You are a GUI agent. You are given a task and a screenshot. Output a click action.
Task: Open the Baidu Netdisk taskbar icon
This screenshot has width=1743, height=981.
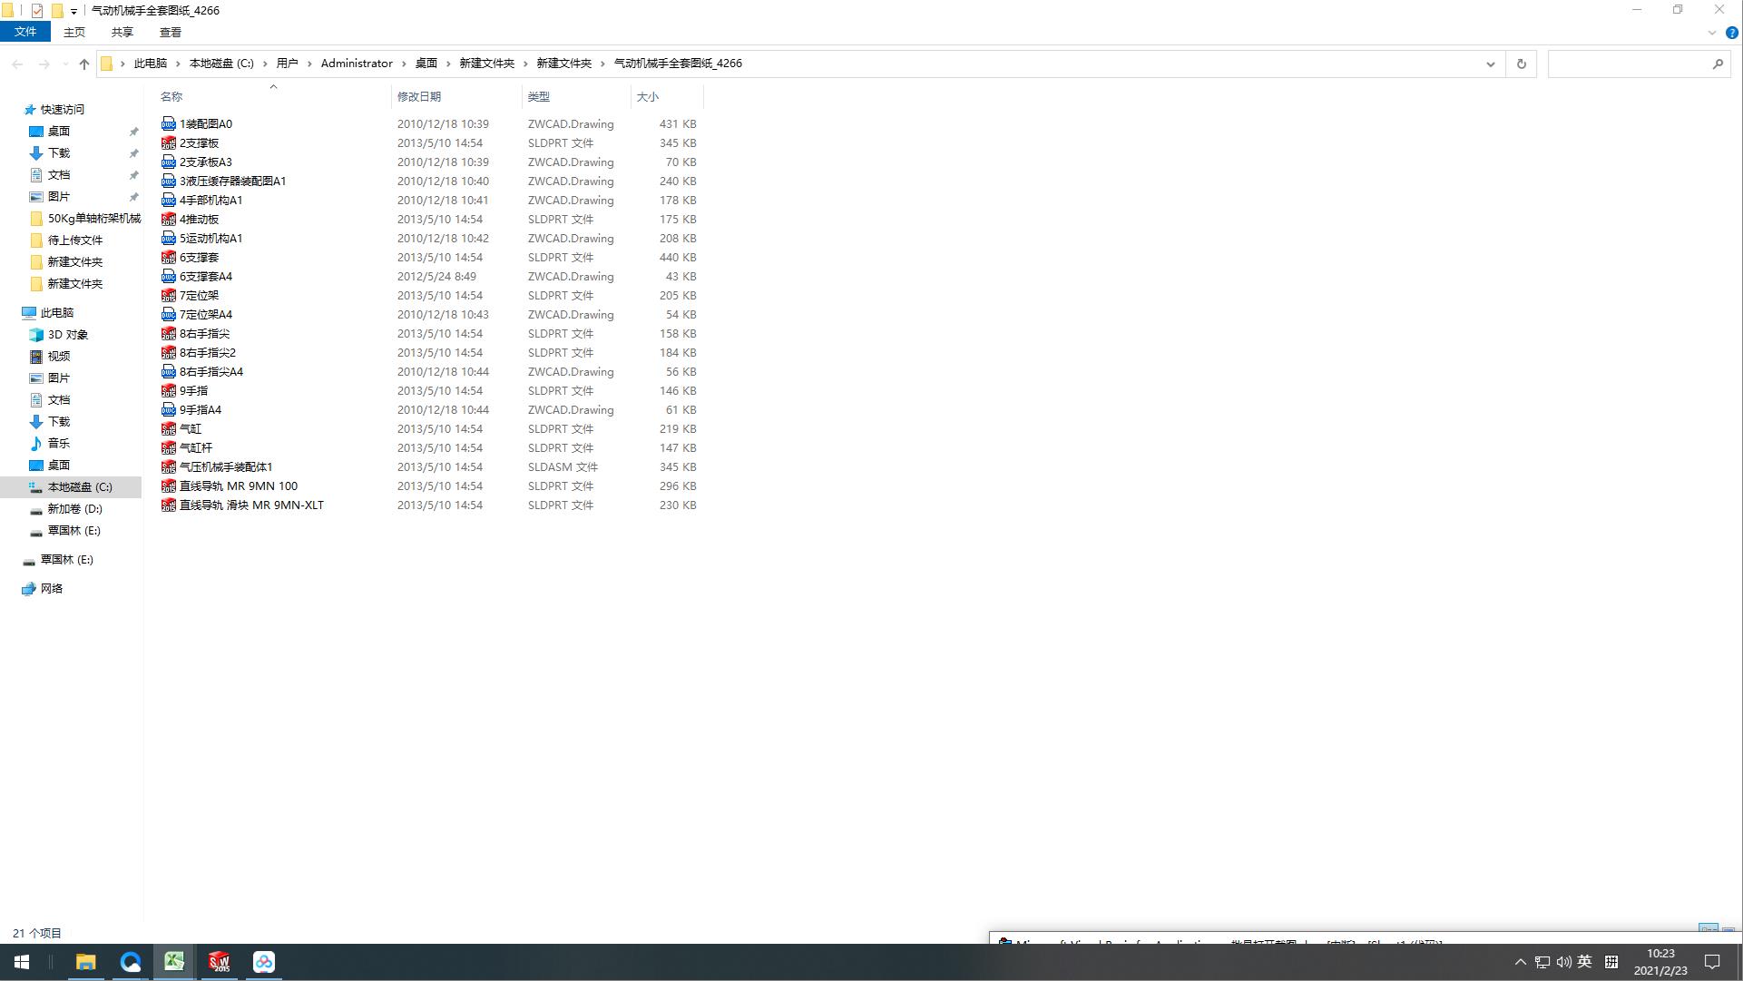click(263, 962)
